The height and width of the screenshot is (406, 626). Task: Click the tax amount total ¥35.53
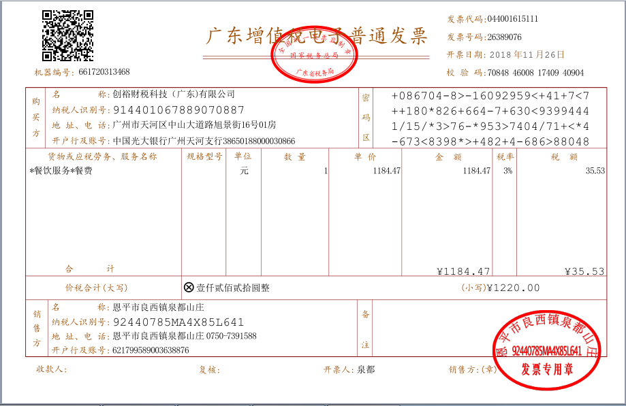[584, 271]
